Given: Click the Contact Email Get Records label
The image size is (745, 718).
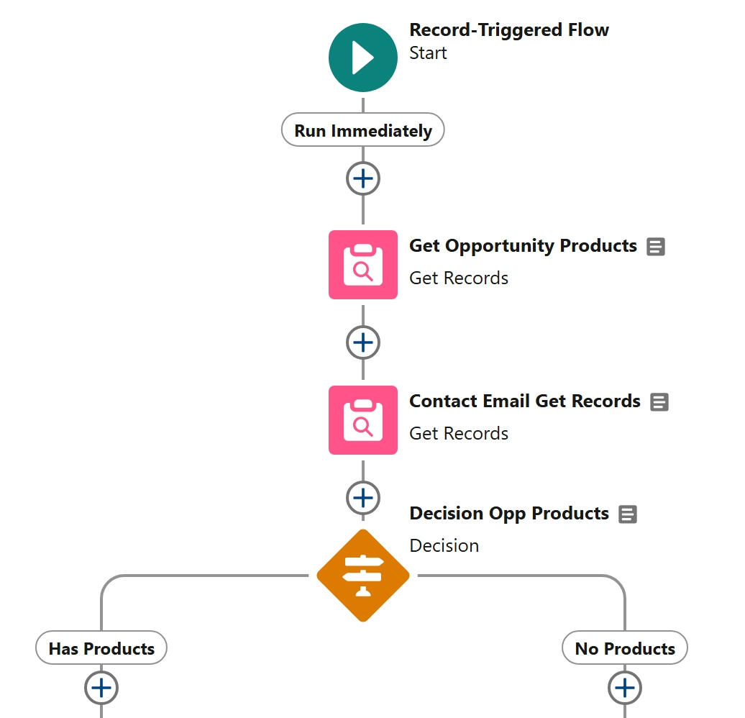Looking at the screenshot, I should (524, 401).
